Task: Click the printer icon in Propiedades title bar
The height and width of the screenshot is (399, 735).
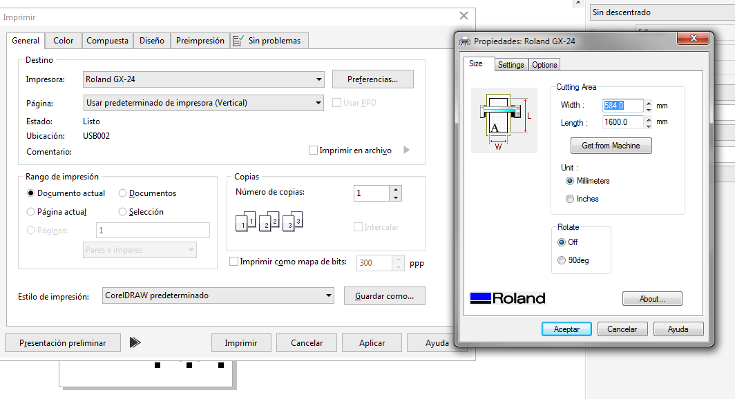Action: tap(465, 41)
